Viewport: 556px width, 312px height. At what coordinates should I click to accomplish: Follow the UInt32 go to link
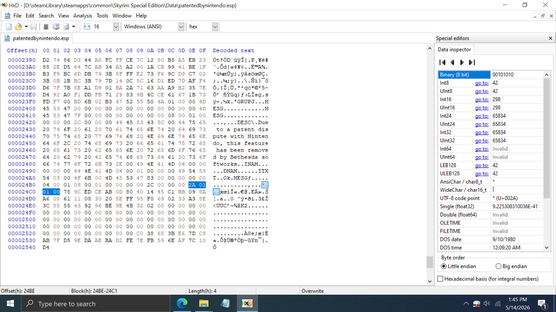click(482, 141)
